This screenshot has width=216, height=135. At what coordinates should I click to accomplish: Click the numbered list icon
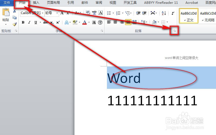[x=118, y=13]
